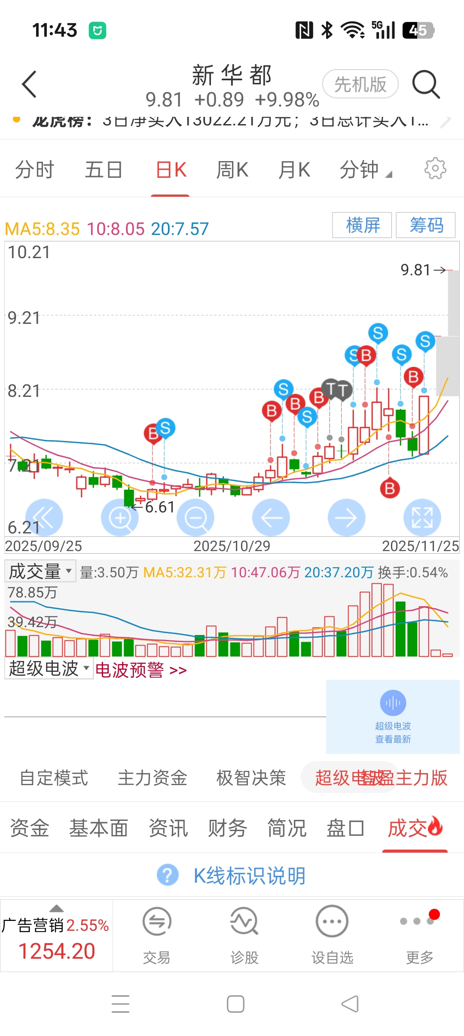Tap the topmost S sell marker

pos(378,333)
